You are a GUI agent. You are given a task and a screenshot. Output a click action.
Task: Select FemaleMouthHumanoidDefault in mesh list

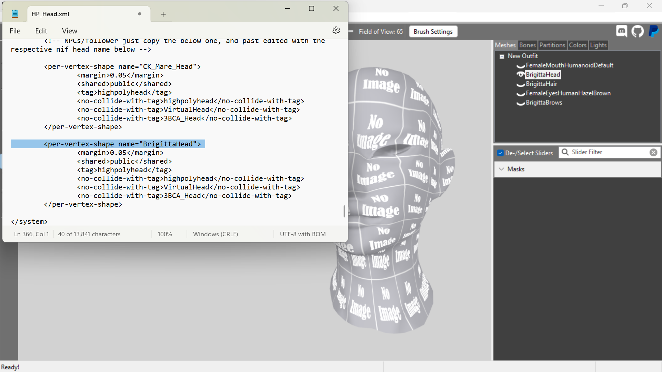pos(570,65)
